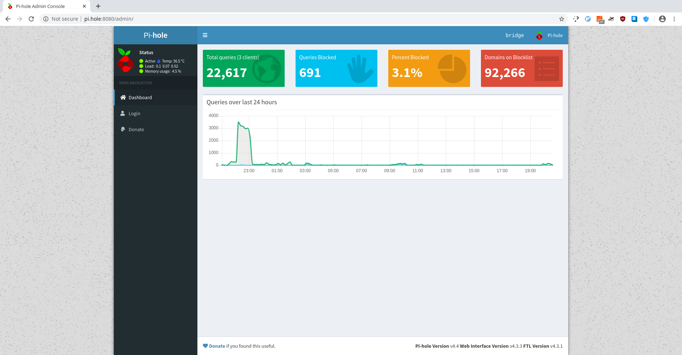Click the Donate link in the footer

[x=217, y=346]
